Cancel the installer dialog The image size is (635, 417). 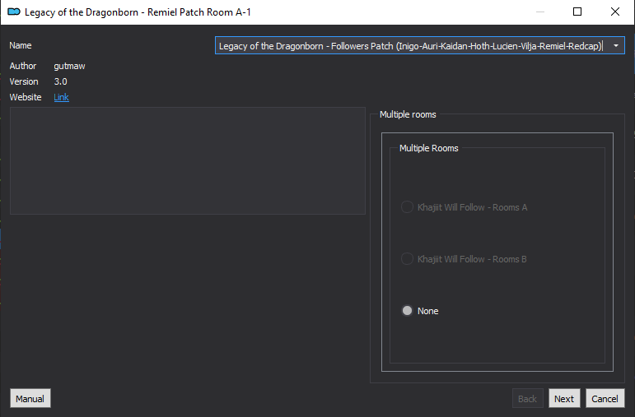click(605, 399)
